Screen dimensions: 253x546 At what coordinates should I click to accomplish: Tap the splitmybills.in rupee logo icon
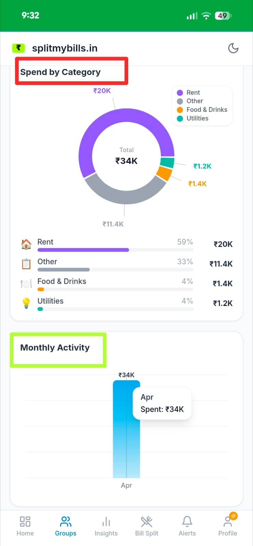(x=18, y=48)
